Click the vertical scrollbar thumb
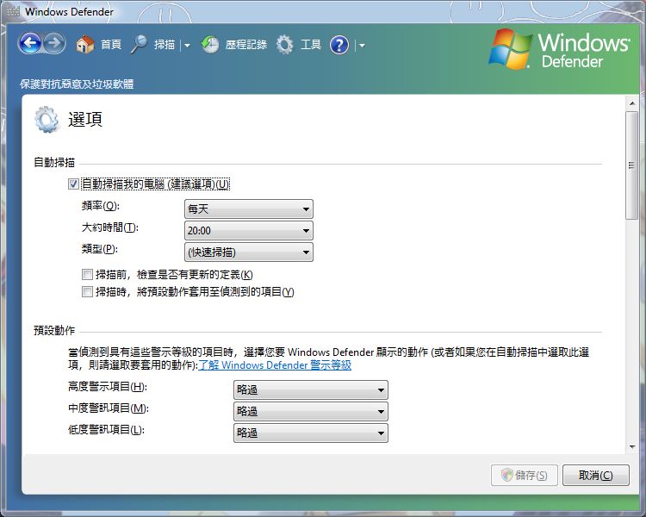 [631, 165]
